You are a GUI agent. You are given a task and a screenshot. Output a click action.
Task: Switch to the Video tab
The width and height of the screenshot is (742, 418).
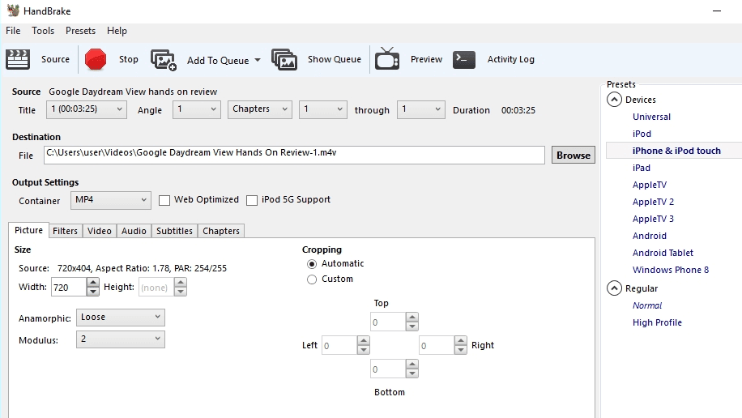tap(100, 231)
